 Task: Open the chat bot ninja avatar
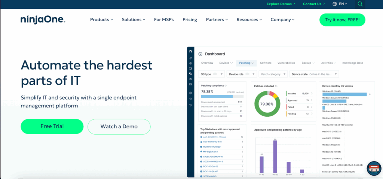[373, 169]
